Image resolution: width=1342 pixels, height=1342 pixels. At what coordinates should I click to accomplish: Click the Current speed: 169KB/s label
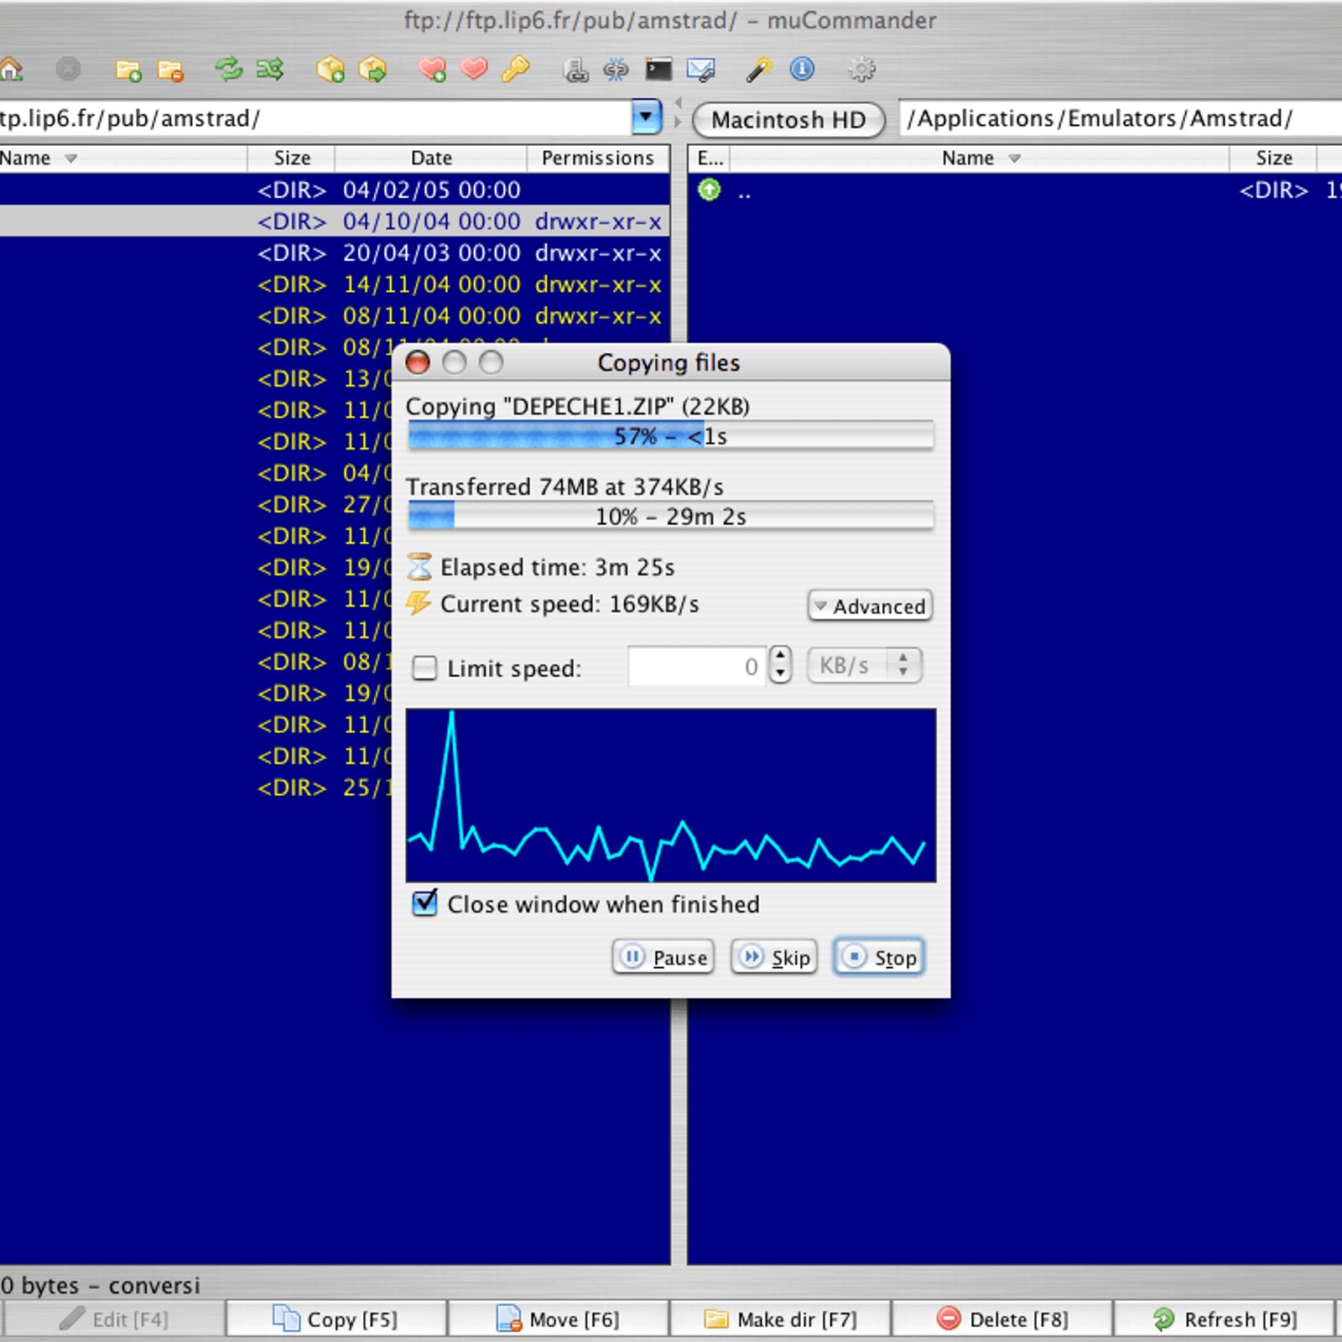(x=570, y=605)
